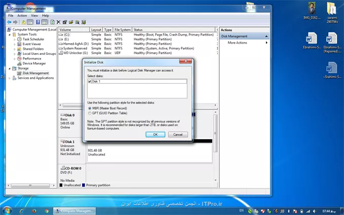Select the Ebrahimi-S (Repaired) Word document
Viewport: 344px width, 215px height.
click(332, 43)
